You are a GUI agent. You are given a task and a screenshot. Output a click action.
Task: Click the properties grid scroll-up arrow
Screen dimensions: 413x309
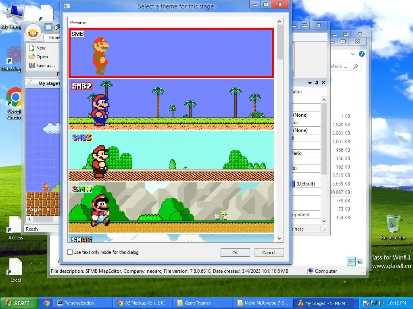tap(324, 100)
